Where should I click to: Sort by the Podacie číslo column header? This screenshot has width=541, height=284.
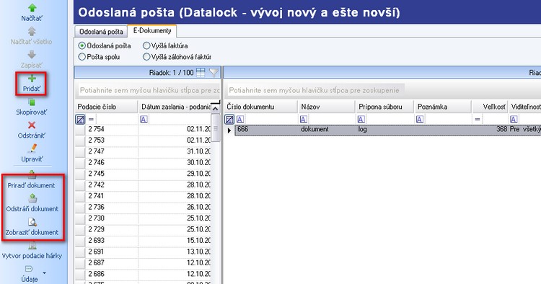106,107
